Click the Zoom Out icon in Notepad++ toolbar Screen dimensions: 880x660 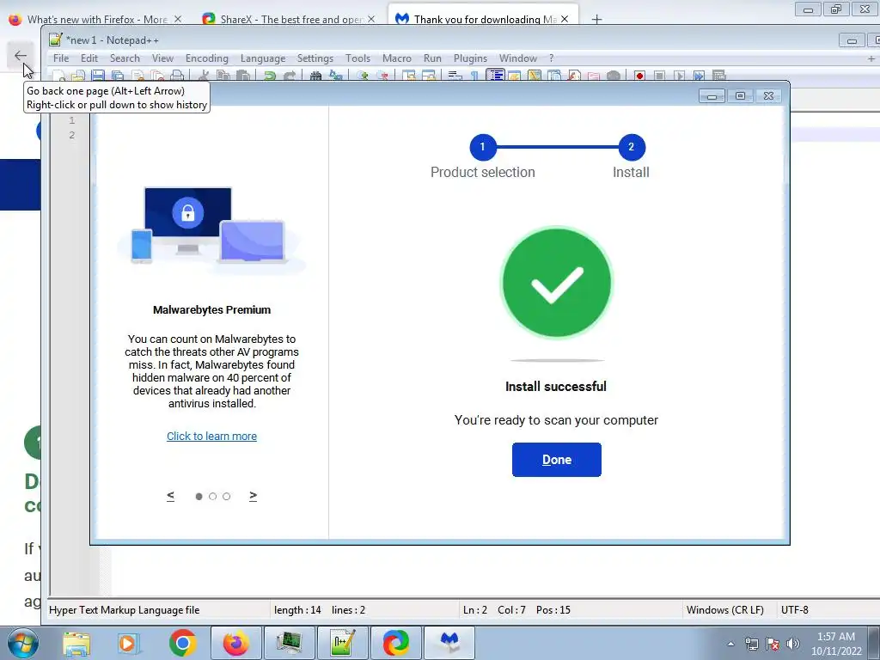[382, 76]
